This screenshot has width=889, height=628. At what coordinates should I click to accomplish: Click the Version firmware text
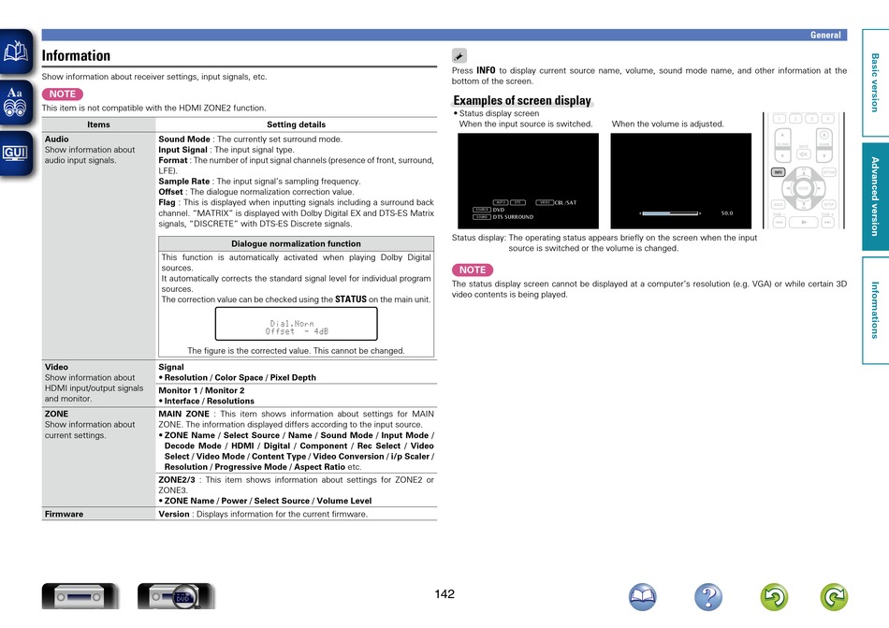263,514
